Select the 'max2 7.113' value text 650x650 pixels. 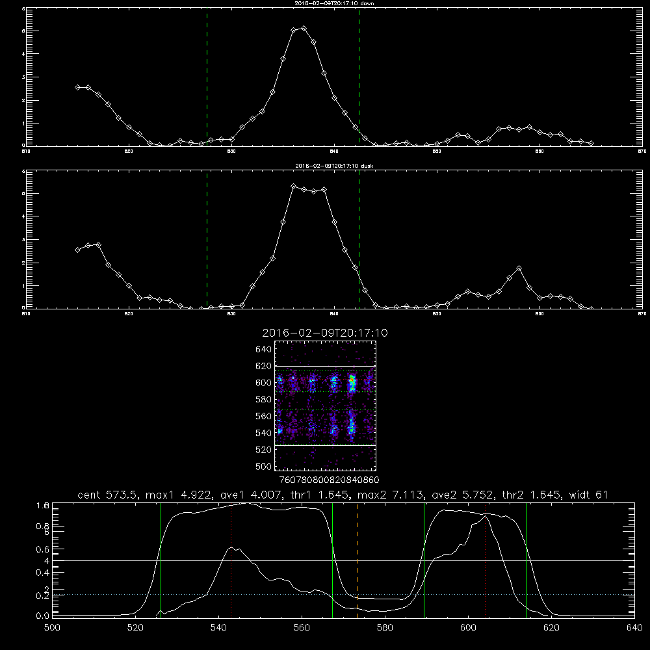point(391,495)
